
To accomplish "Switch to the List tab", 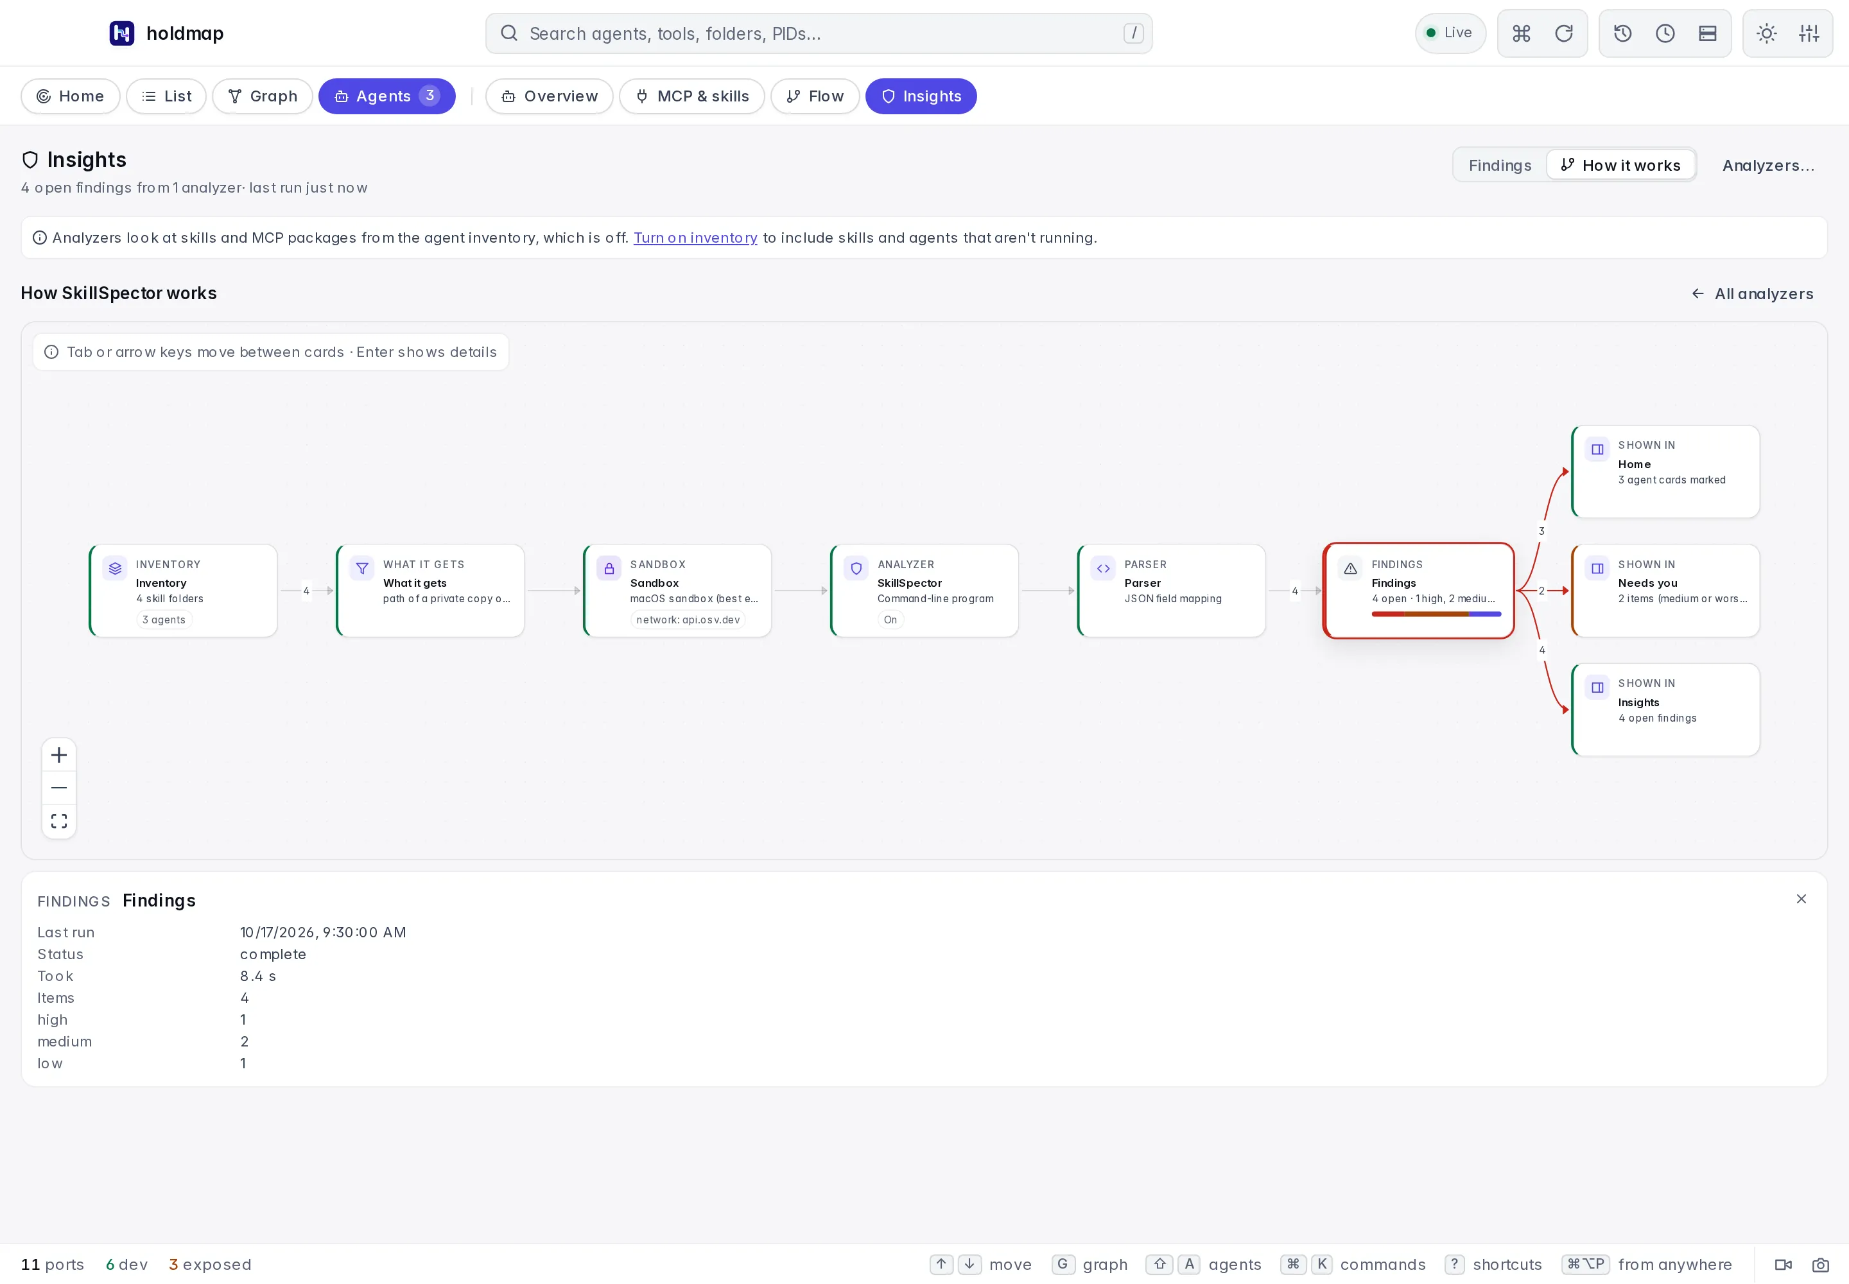I will (x=166, y=96).
